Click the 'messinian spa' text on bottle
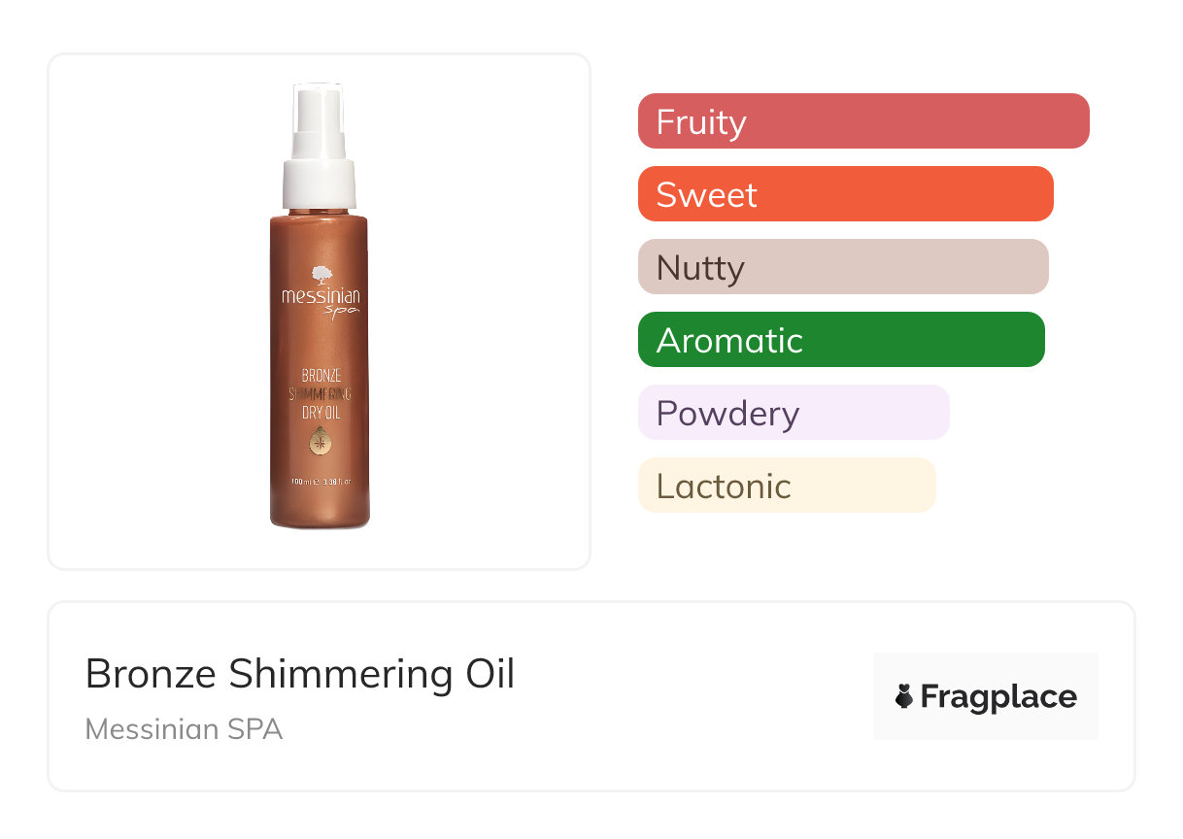1183x839 pixels. (x=321, y=299)
